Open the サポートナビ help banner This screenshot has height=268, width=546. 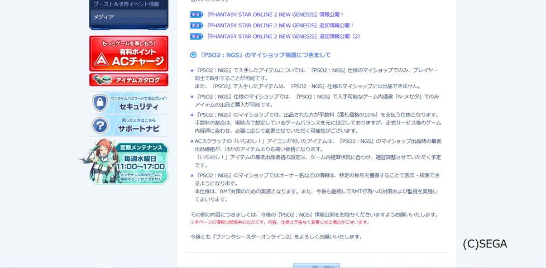(128, 125)
